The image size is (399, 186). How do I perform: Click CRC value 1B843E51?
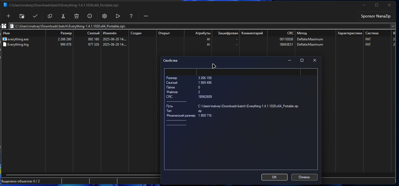pos(286,44)
